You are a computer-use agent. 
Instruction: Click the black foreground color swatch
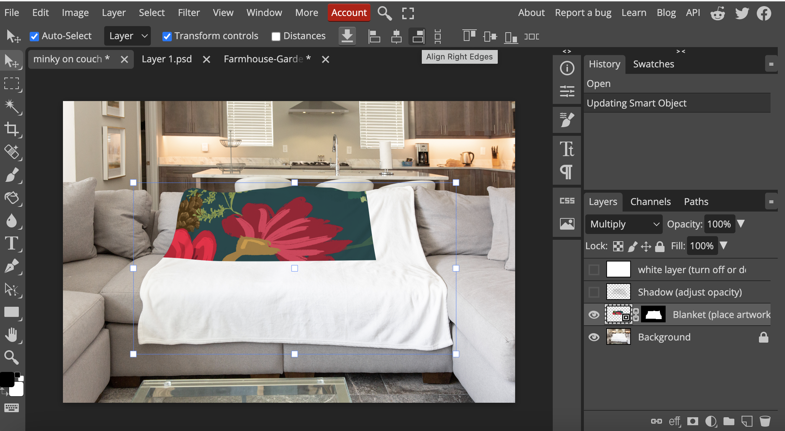coord(6,379)
